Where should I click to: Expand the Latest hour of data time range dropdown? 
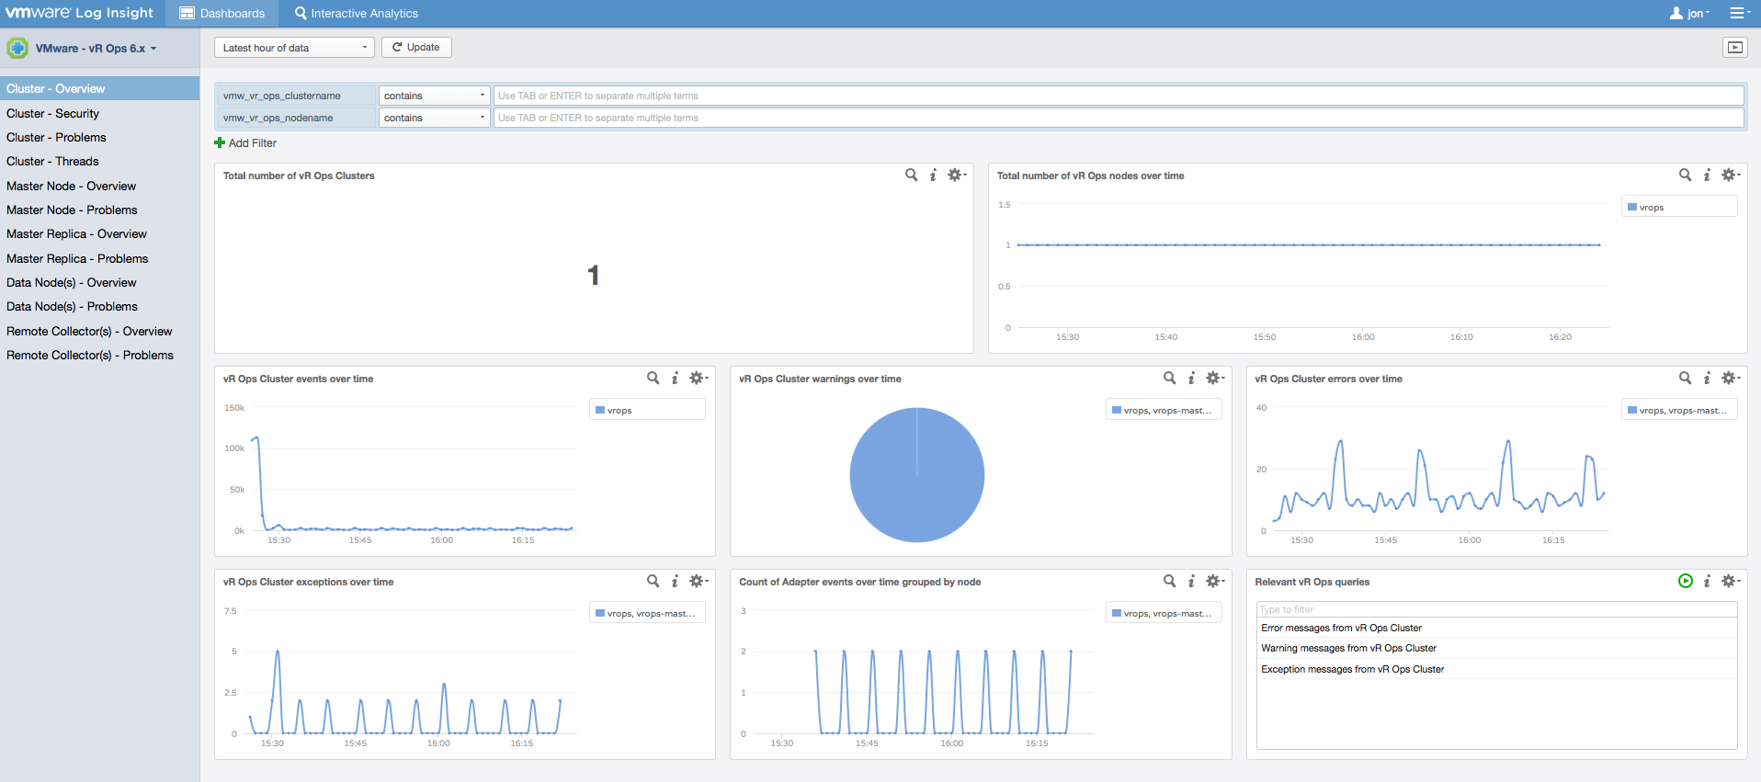pyautogui.click(x=294, y=48)
